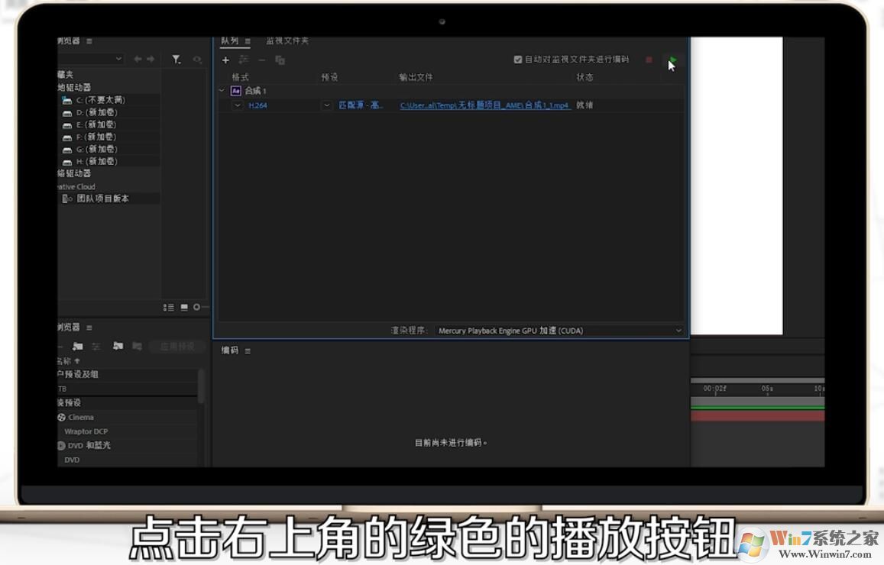This screenshot has height=565, width=884.
Task: Select the 编码 panel tab
Action: [x=232, y=350]
